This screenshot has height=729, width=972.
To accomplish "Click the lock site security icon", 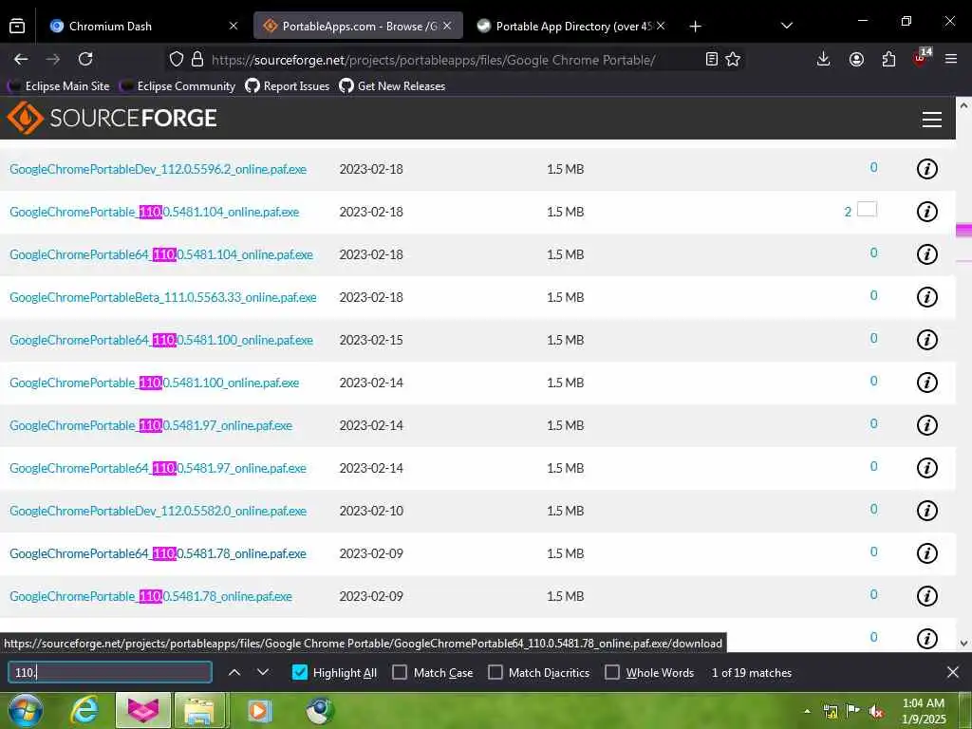I will (x=197, y=60).
